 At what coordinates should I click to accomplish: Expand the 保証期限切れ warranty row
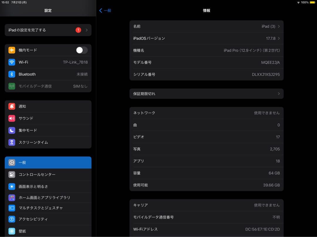click(206, 93)
